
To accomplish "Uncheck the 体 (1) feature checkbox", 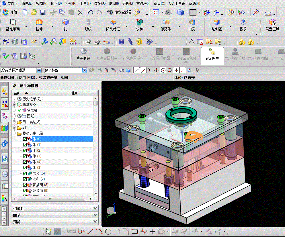I will pyautogui.click(x=25, y=145).
